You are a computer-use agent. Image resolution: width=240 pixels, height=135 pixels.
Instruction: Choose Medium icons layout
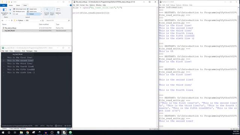click(x=19, y=12)
